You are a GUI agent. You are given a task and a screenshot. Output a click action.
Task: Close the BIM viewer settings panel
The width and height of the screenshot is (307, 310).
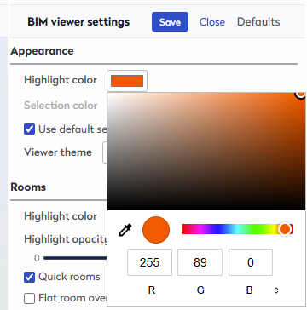[212, 22]
